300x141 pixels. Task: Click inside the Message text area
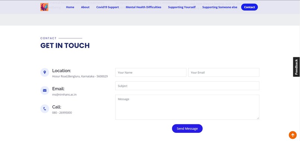point(187,107)
